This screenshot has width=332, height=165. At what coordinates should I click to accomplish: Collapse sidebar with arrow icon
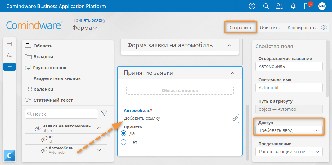(x=9, y=44)
